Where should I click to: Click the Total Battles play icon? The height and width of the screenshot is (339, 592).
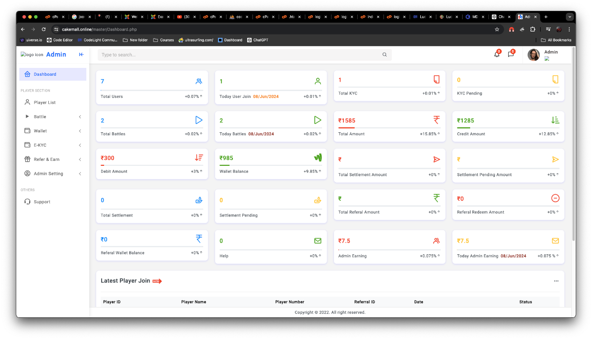tap(199, 120)
